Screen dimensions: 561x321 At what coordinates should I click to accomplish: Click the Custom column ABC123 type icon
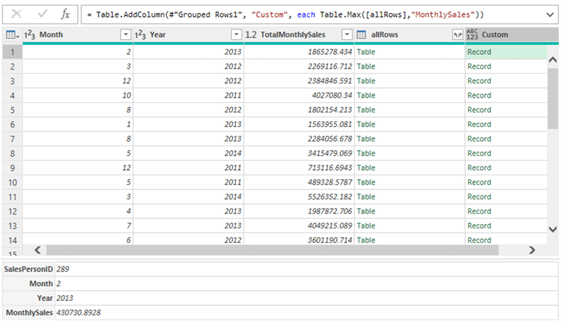472,34
